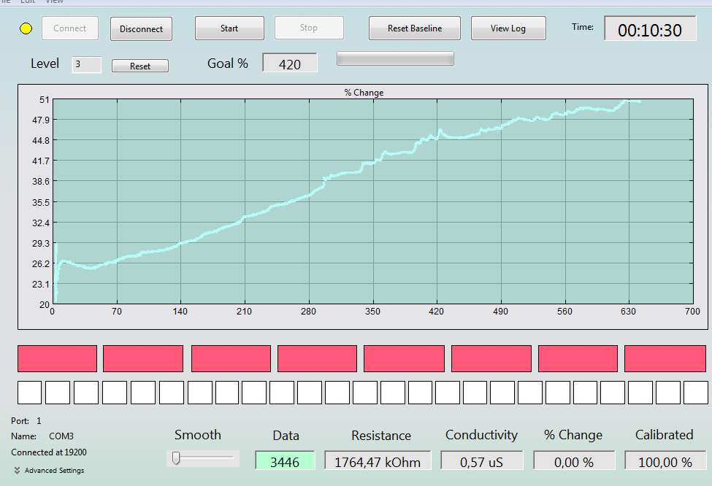Click the Time display reading 00:10:30

[x=650, y=28]
